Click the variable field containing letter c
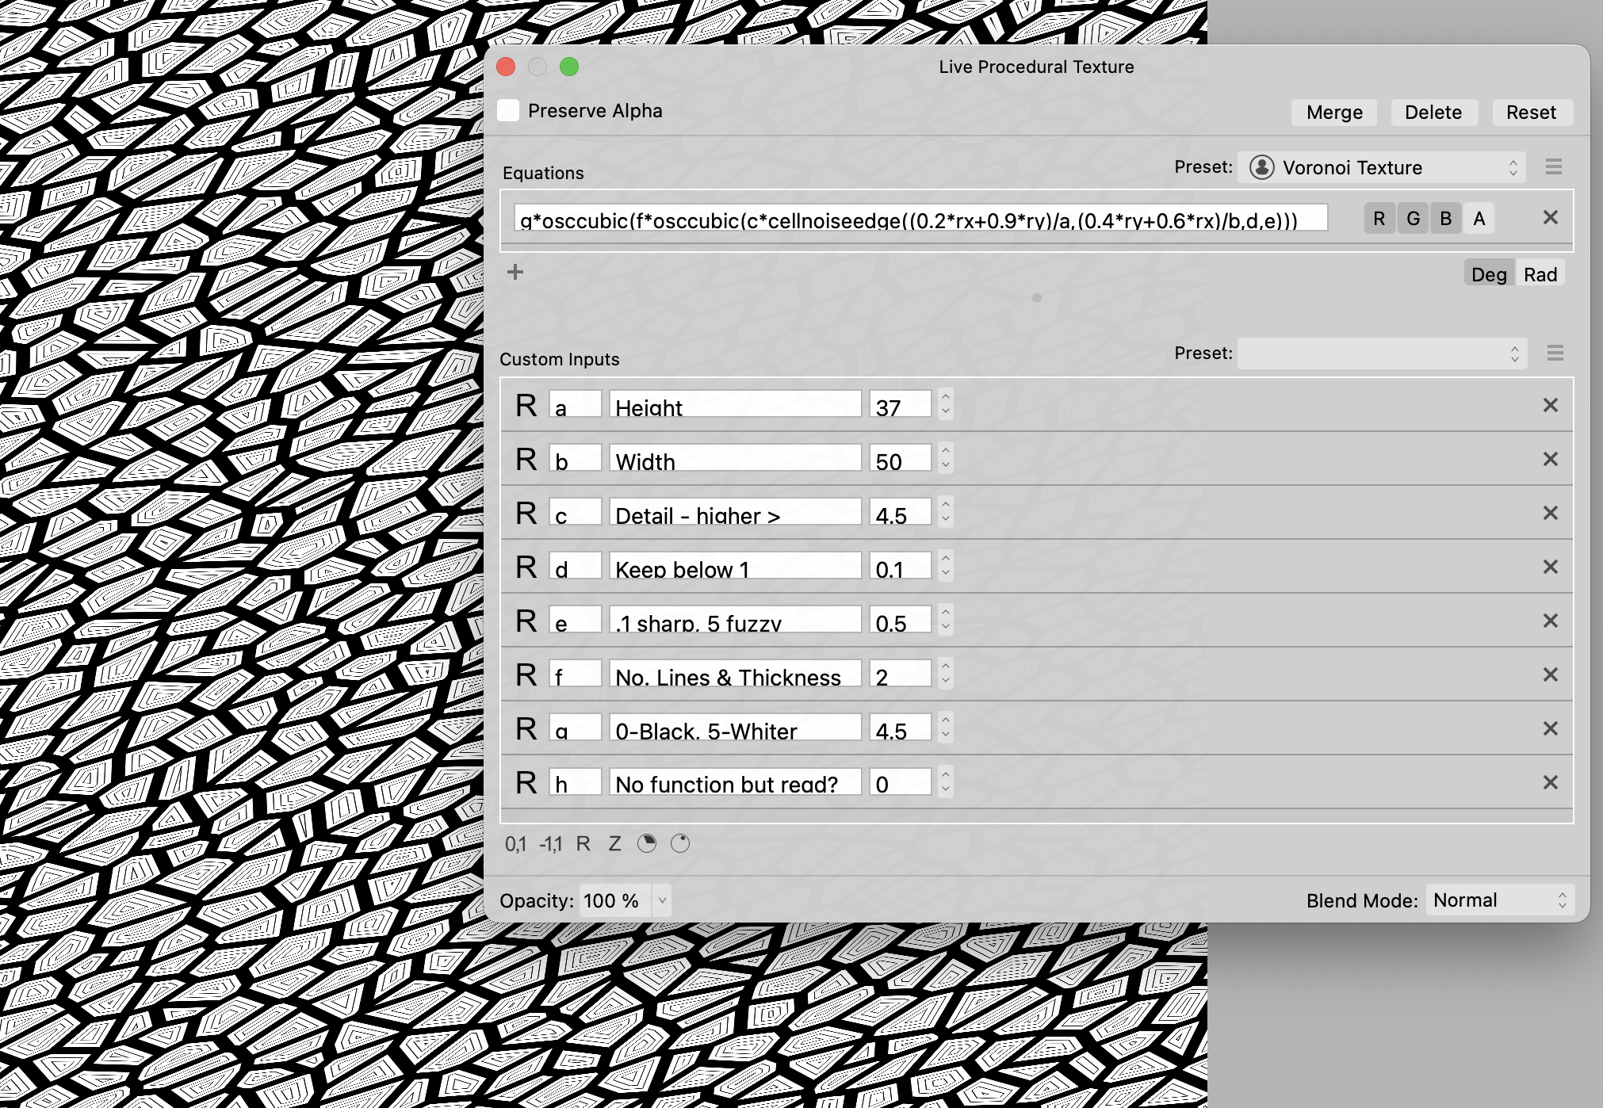 click(576, 511)
